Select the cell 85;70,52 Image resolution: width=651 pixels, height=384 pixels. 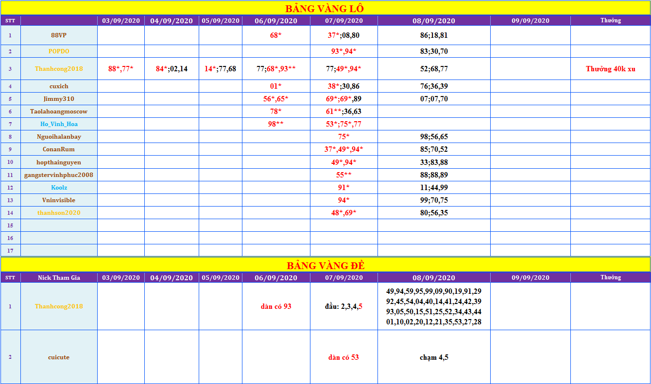point(434,149)
